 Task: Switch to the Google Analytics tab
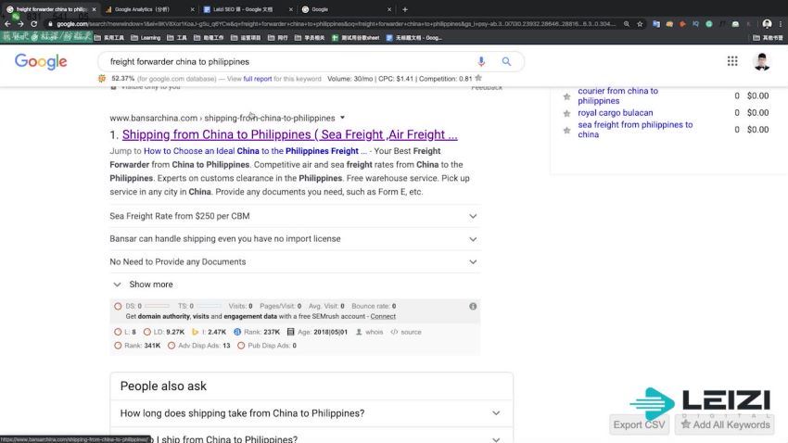150,9
